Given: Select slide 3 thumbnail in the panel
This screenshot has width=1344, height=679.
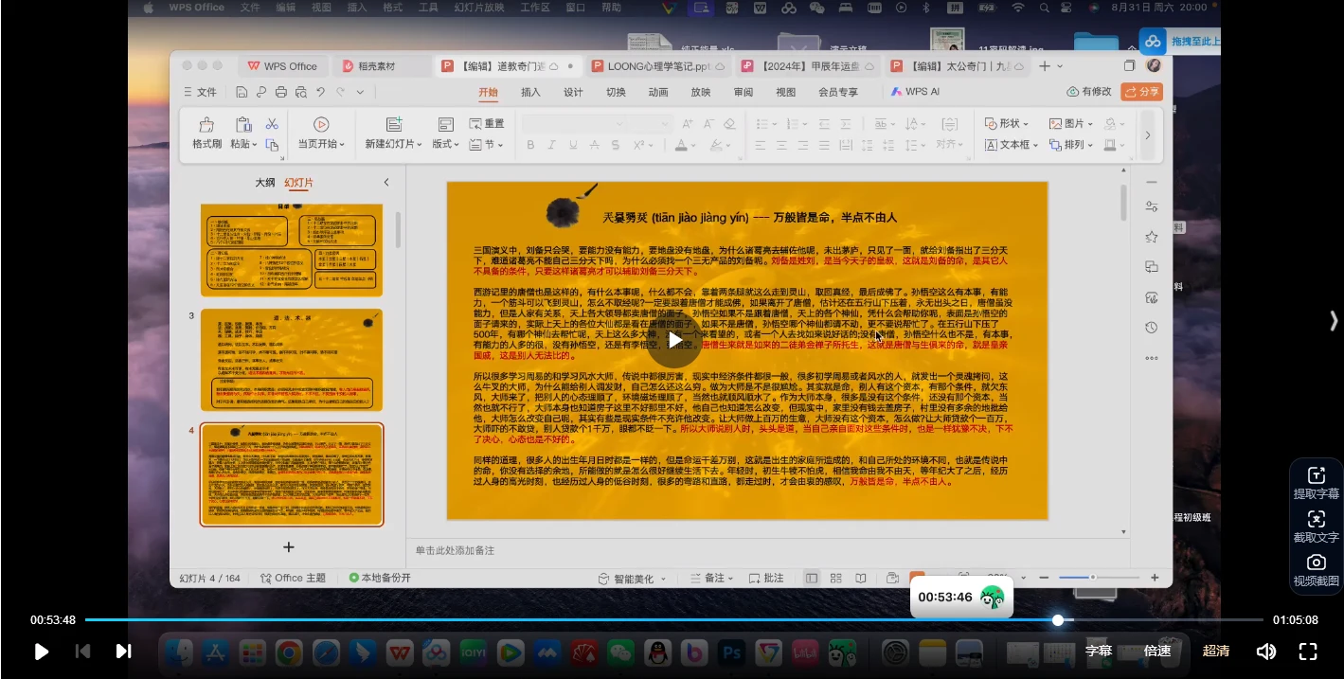Looking at the screenshot, I should (x=291, y=360).
